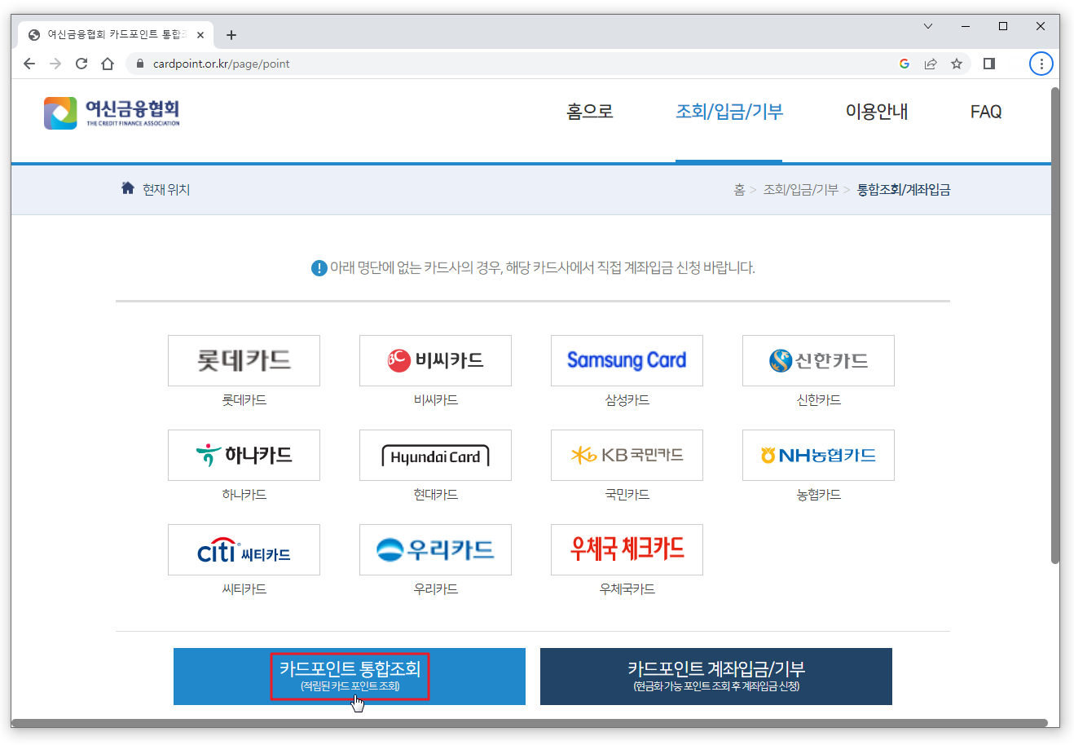The height and width of the screenshot is (745, 1074).
Task: Click the 현재 위치 text
Action: [166, 189]
